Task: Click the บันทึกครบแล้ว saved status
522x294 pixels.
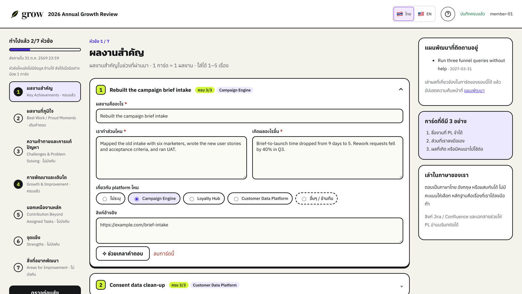Action: [x=472, y=14]
